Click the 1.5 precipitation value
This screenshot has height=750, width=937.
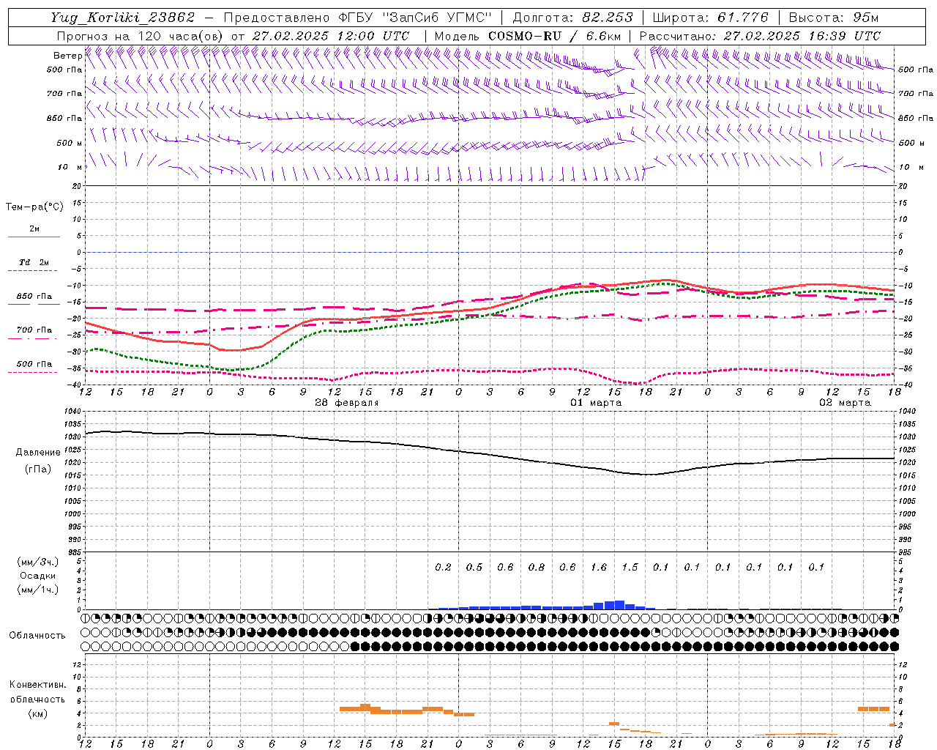click(630, 567)
